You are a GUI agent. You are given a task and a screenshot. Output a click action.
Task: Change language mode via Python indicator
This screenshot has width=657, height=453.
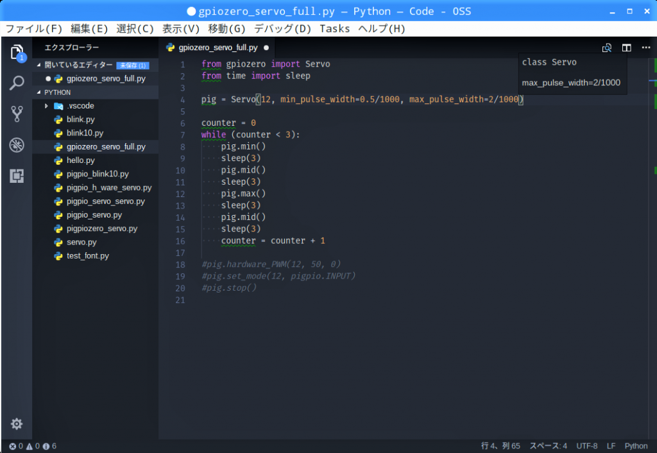(636, 446)
